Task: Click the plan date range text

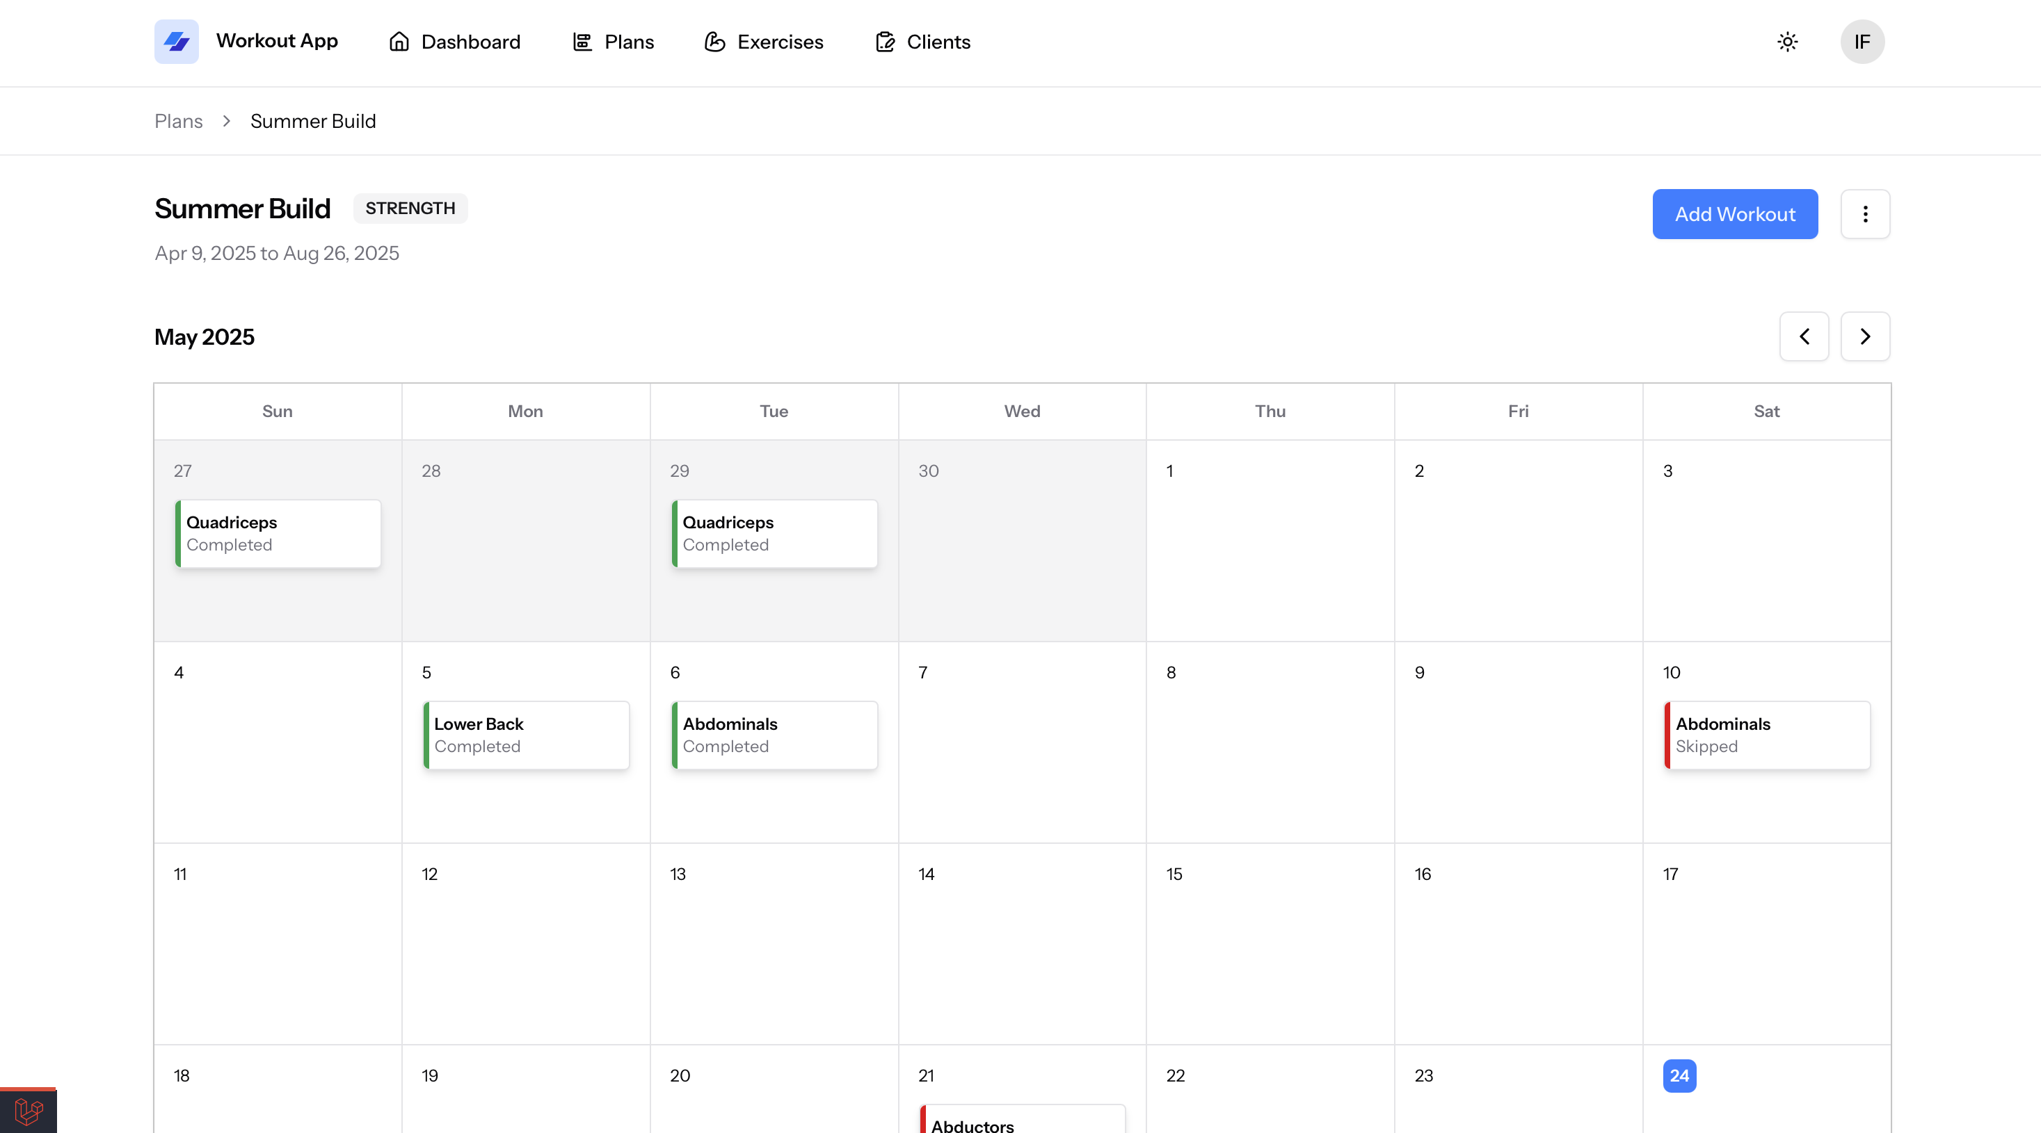Action: click(x=277, y=254)
